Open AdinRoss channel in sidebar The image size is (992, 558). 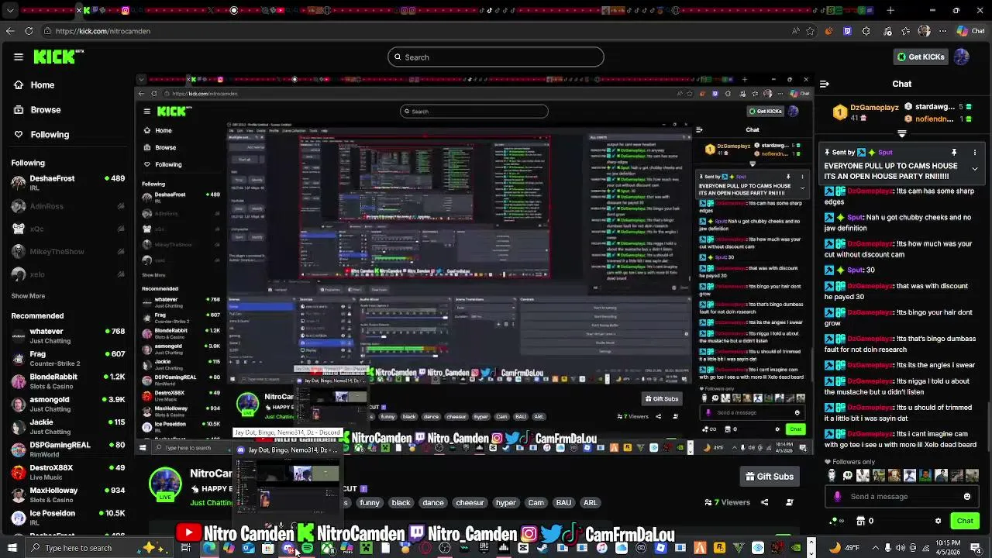68,206
